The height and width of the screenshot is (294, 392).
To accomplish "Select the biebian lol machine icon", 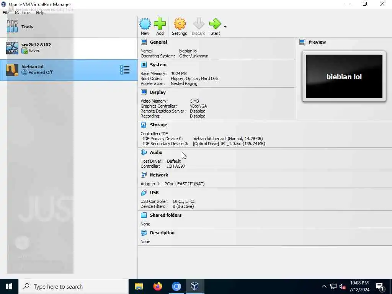I will [x=12, y=70].
